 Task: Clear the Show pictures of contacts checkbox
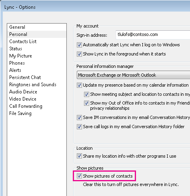(x=79, y=176)
